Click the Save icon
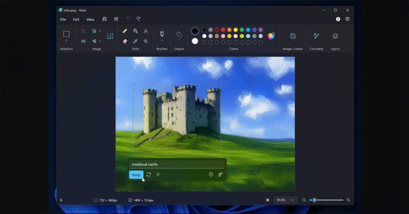This screenshot has width=409, height=214. (x=105, y=19)
